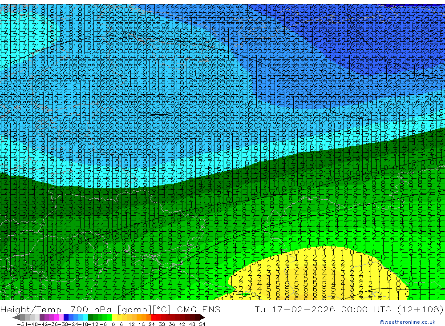The height and width of the screenshot is (326, 445).
Task: Pick the dark blue legend swatch
Action: coord(66,318)
